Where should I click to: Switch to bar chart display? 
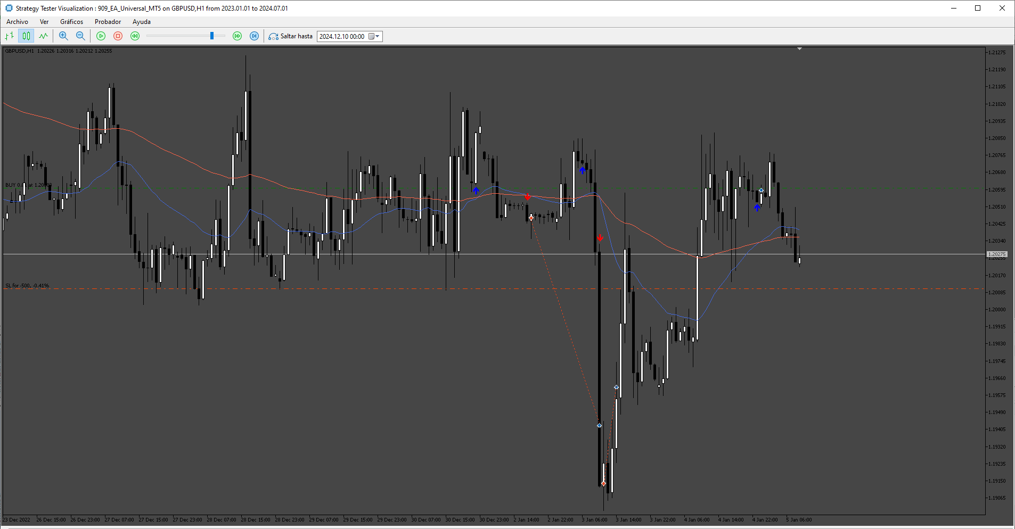[9, 36]
